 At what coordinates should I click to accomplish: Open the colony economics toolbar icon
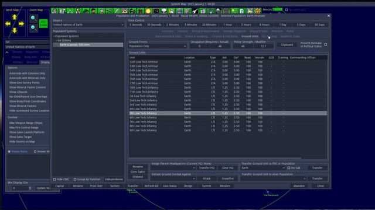[54, 10]
